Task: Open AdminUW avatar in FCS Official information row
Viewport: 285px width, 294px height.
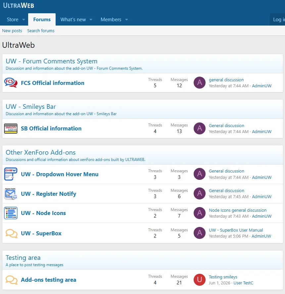Action: coord(200,83)
